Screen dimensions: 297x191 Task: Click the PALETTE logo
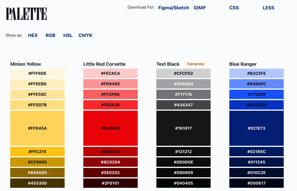26,13
